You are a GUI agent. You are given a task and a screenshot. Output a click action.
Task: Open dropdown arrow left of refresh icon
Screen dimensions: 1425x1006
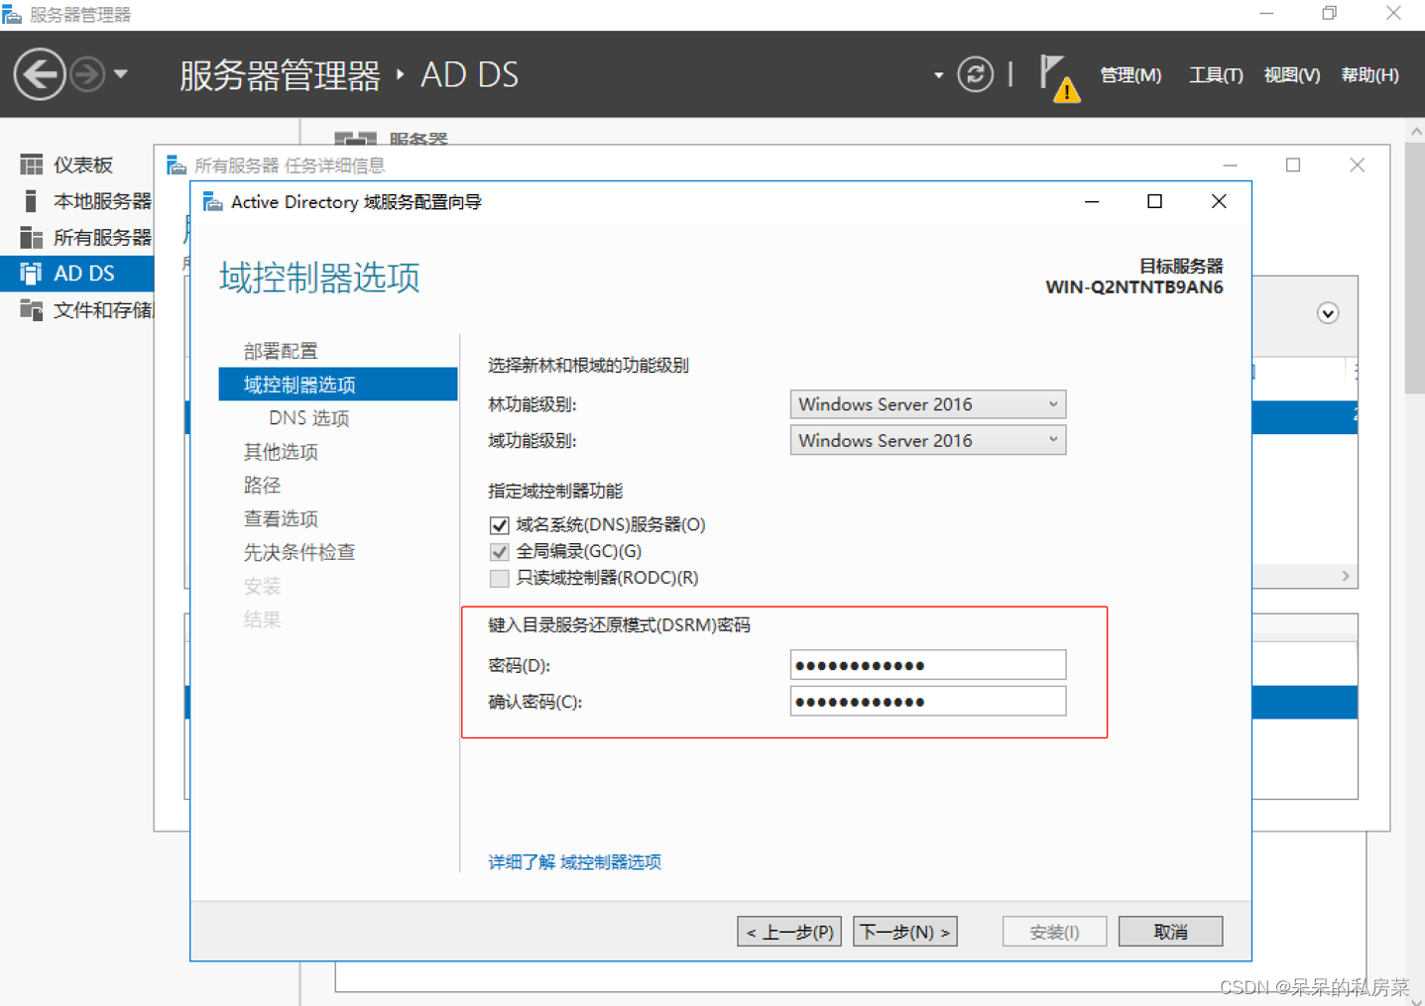[938, 75]
